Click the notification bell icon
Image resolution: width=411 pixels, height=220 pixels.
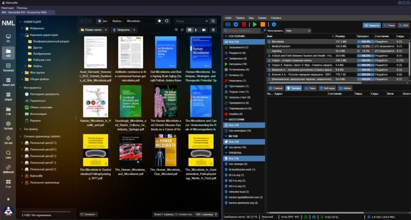click(x=9, y=199)
